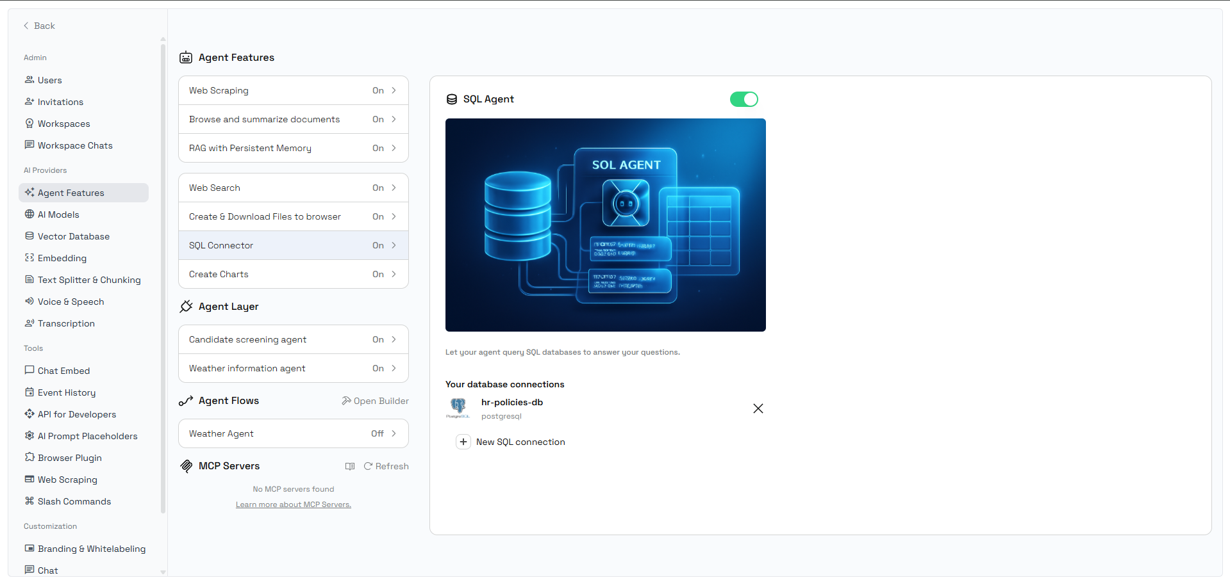Refresh the MCP Servers list
Viewport: 1230px width, 580px height.
tap(386, 466)
